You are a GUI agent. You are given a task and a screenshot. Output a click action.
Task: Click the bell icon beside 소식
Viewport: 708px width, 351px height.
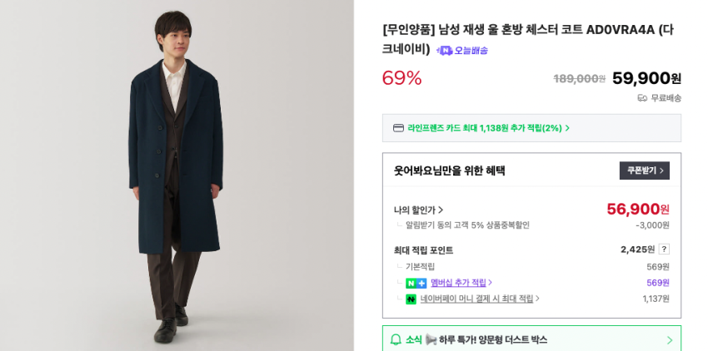pyautogui.click(x=396, y=339)
